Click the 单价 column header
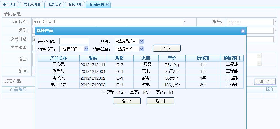Image resolution: width=280 pixels, height=129 pixels. click(x=172, y=58)
